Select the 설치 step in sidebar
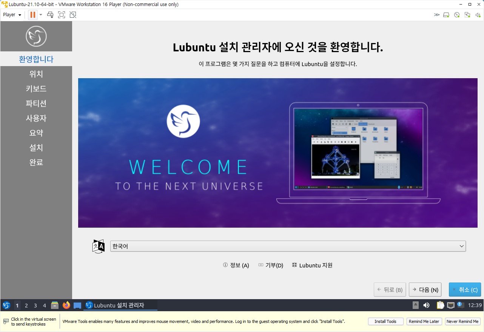Viewport: 484px width, 332px height. (36, 148)
